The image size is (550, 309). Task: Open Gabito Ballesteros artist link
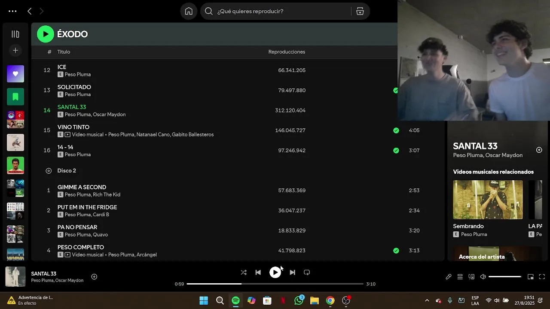(192, 134)
